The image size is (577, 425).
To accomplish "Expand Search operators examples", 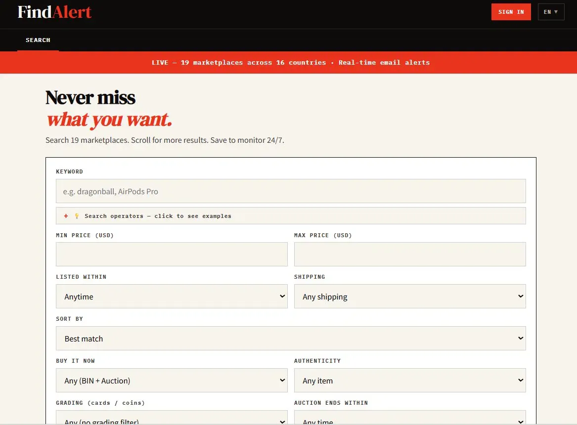I will [x=291, y=216].
